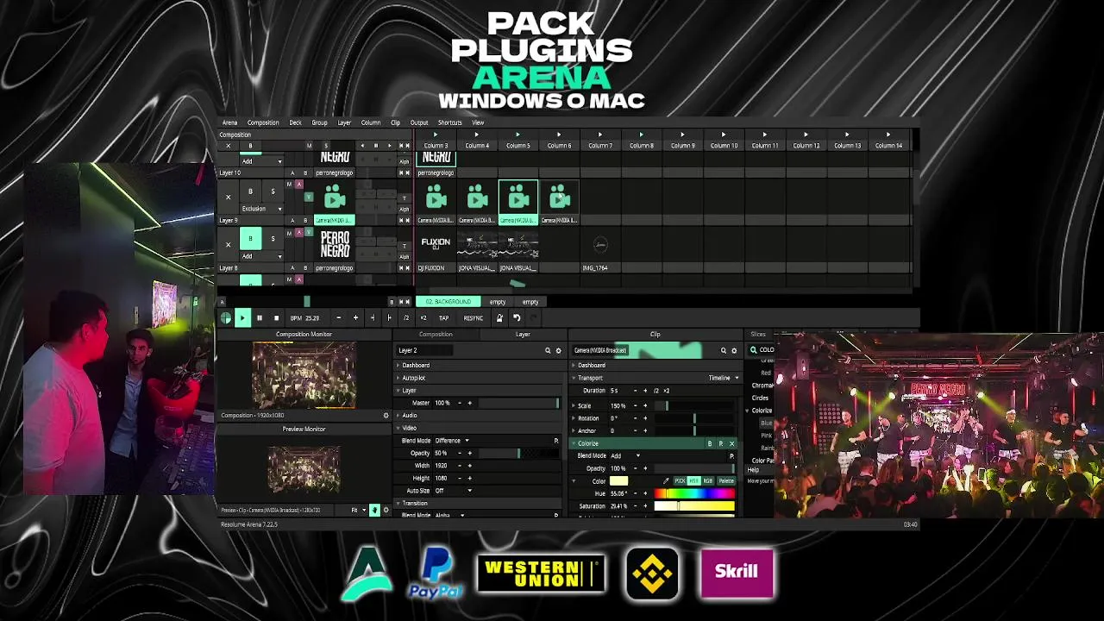Open Video Blend Mode Difference dropdown
Viewport: 1104px width, 621px height.
pyautogui.click(x=452, y=440)
